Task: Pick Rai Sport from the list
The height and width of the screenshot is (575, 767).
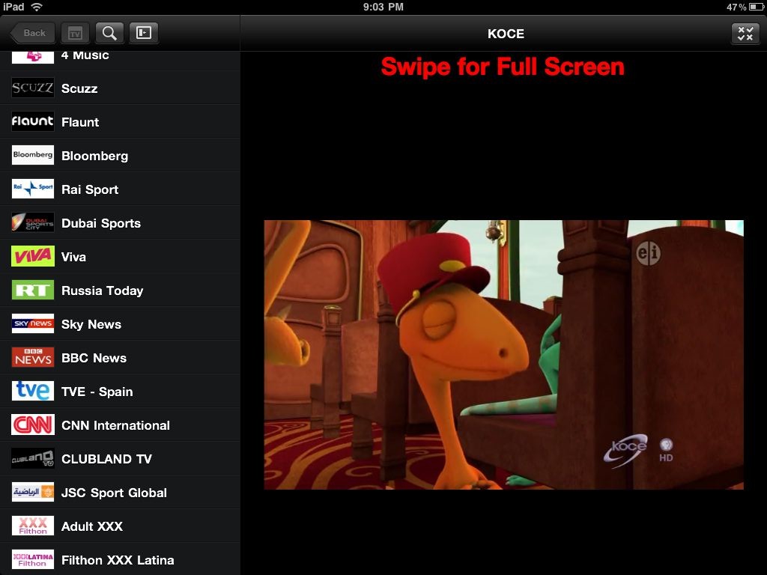Action: [x=90, y=189]
